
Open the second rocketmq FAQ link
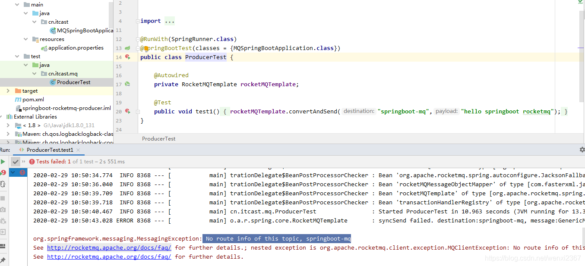109,257
